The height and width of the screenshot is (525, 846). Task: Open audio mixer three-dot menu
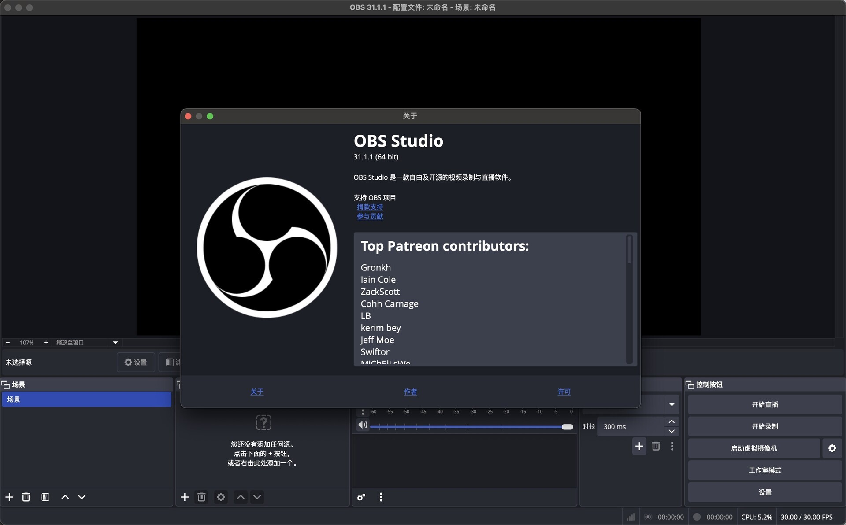[x=381, y=497]
